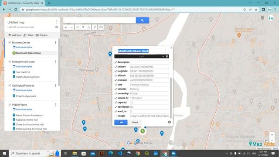Viewport: 279px width, 157px height.
Task: Open PublicPlaces layer options menu
Action: 55,105
